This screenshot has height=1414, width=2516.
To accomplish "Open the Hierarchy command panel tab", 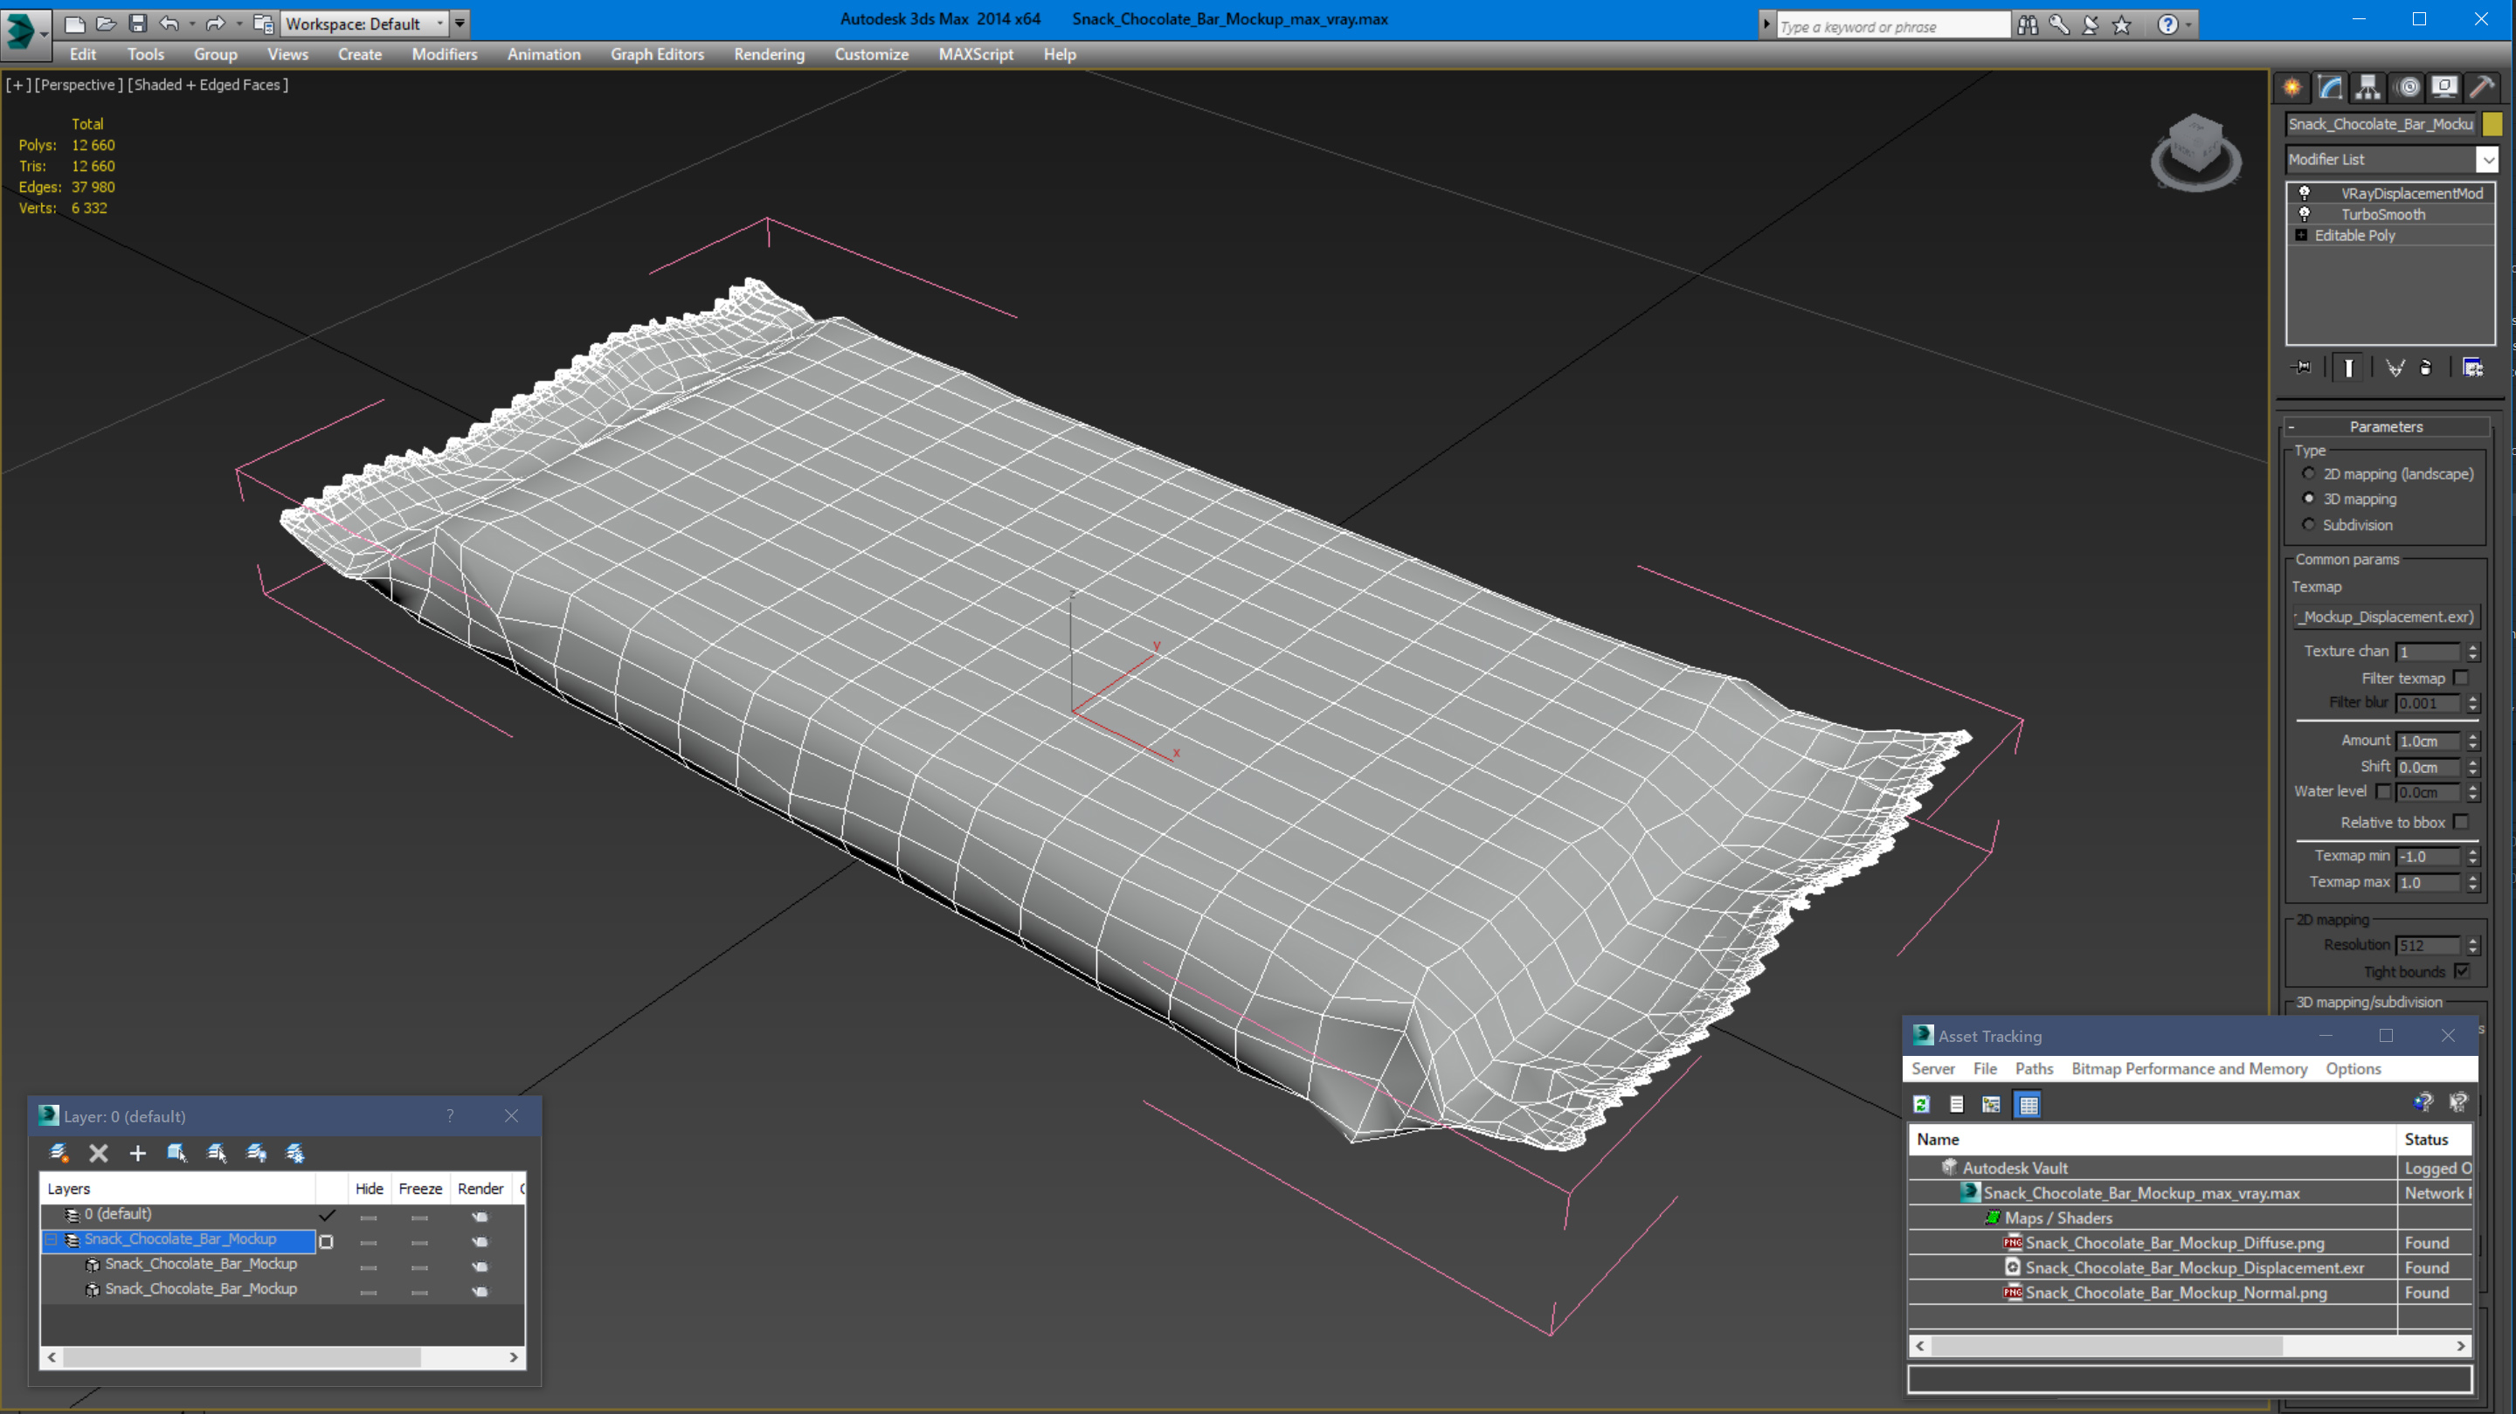I will tap(2367, 88).
